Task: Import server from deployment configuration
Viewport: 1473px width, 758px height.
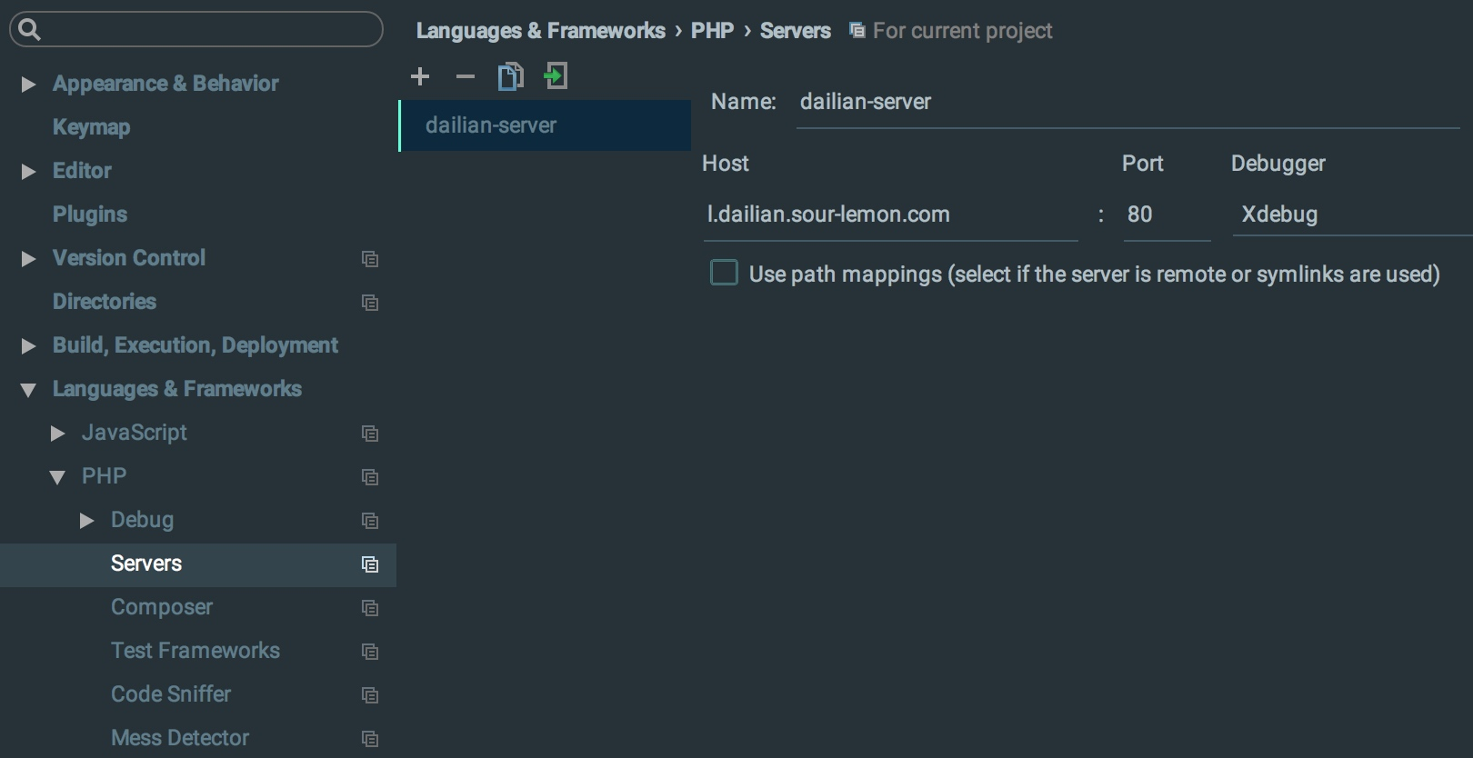Action: pyautogui.click(x=555, y=75)
